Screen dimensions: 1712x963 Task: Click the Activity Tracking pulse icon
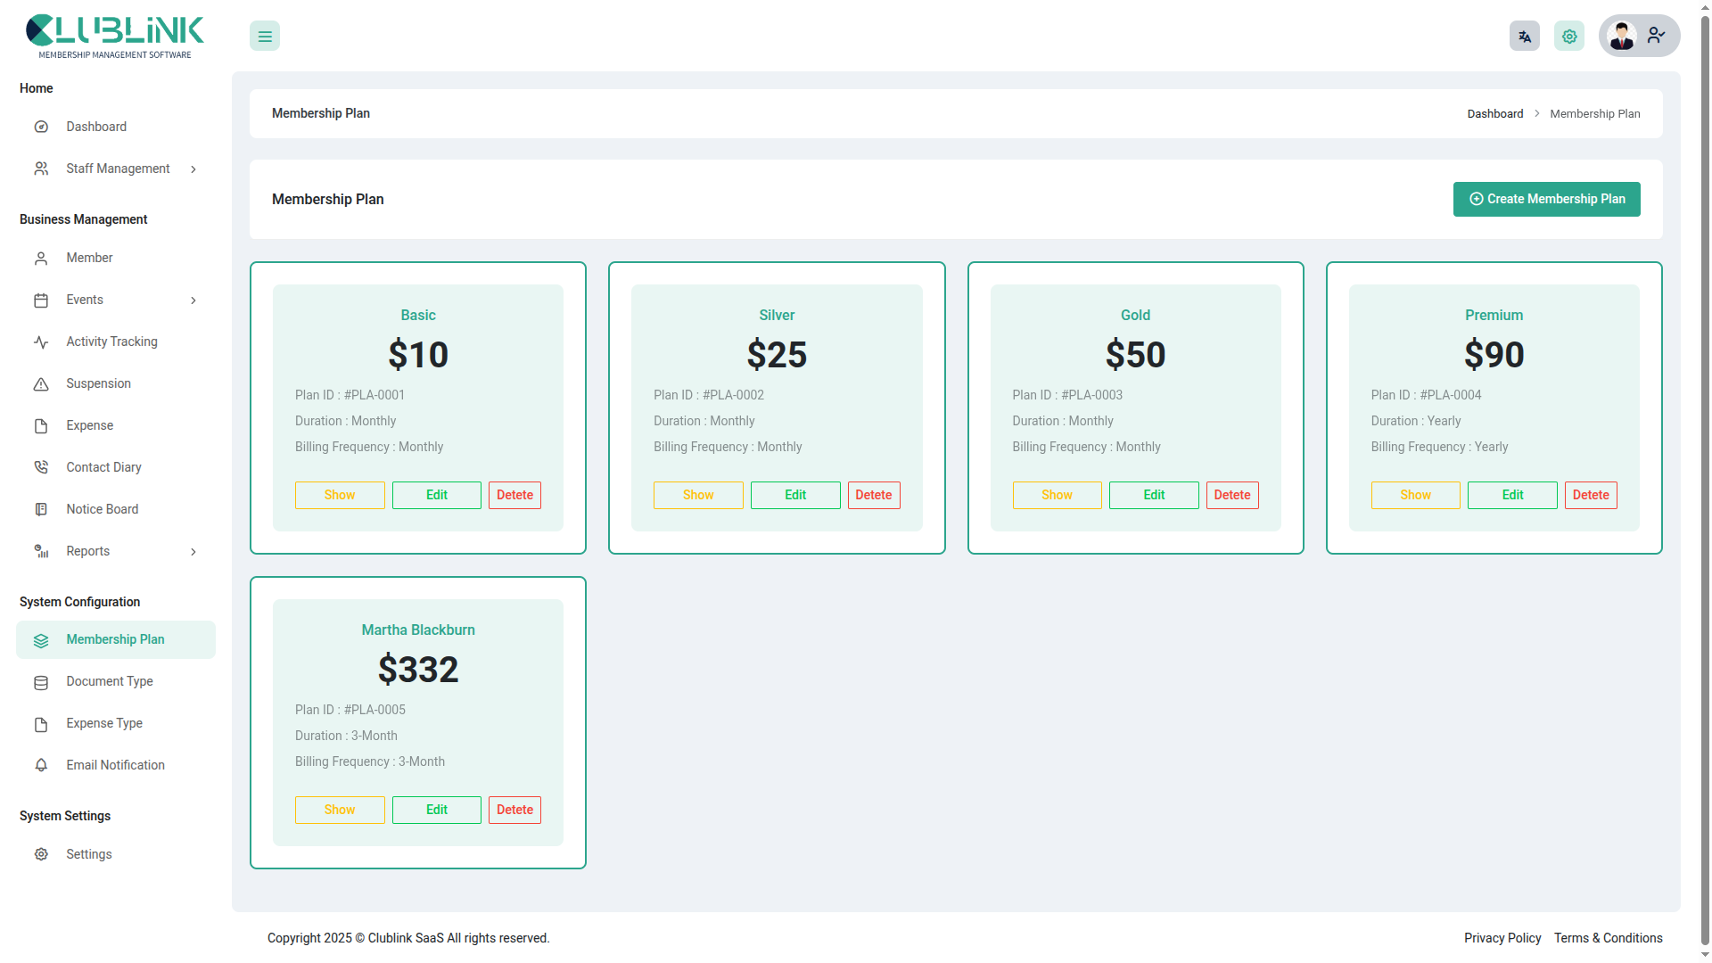pyautogui.click(x=41, y=342)
